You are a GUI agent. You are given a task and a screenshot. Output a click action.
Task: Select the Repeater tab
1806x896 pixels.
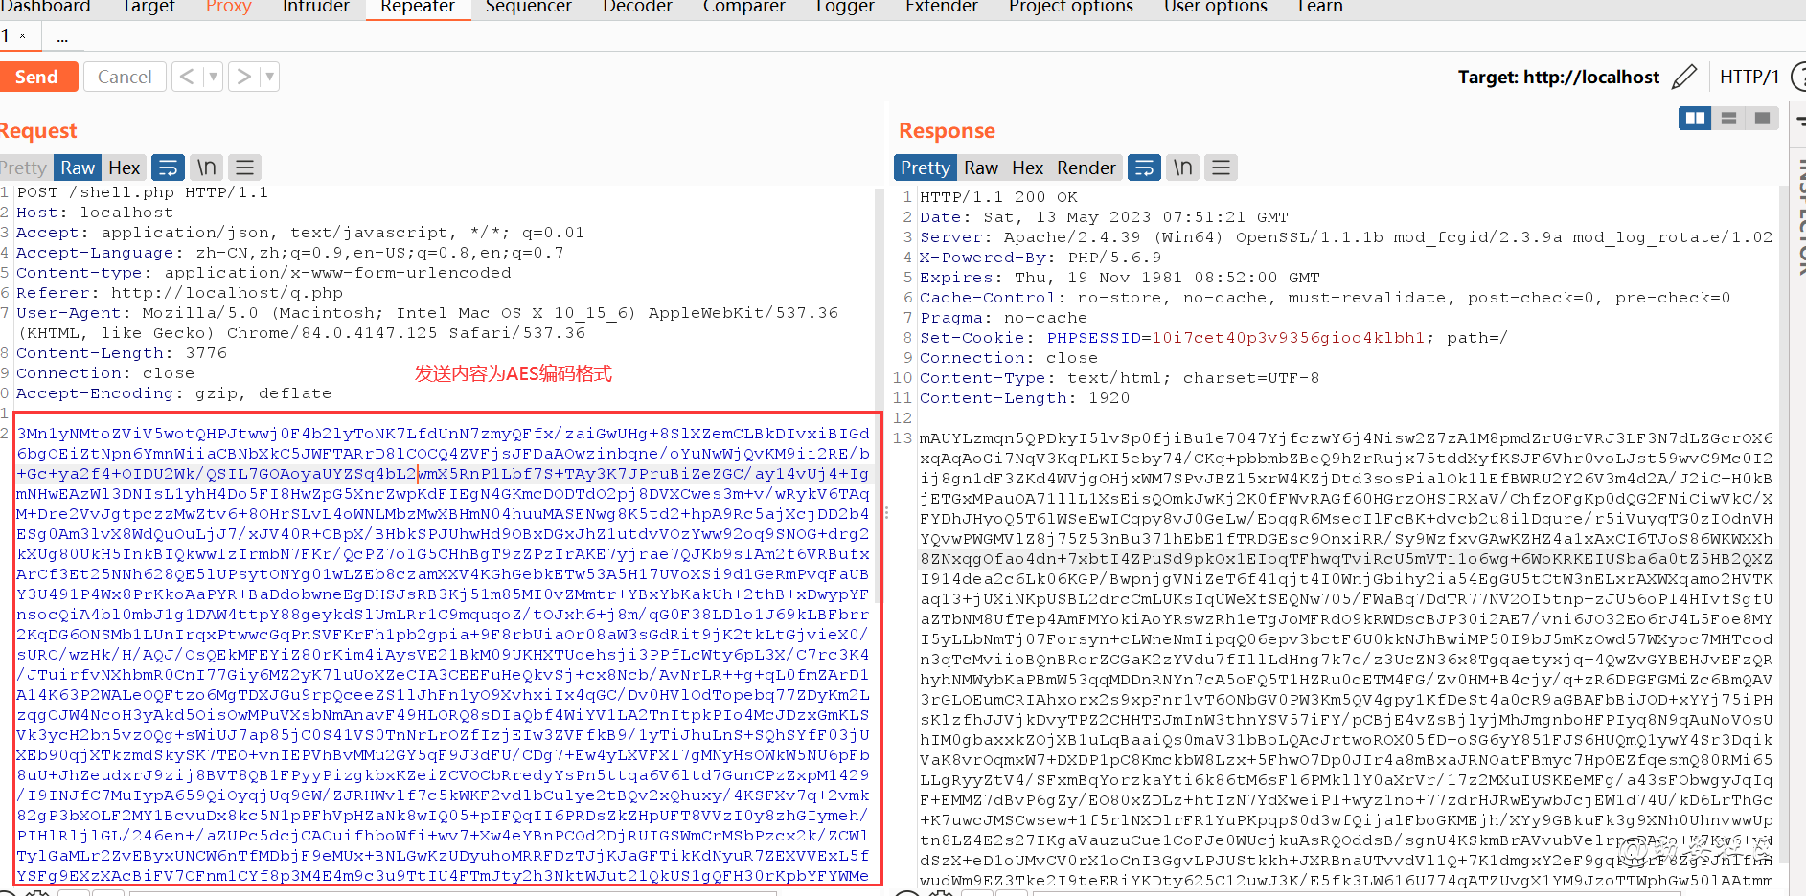coord(418,7)
